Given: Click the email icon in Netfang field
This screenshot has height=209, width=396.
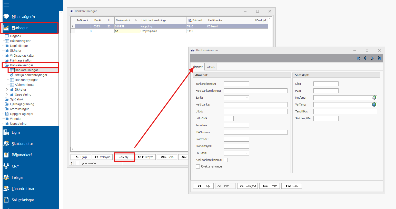Looking at the screenshot, I should click(x=374, y=98).
